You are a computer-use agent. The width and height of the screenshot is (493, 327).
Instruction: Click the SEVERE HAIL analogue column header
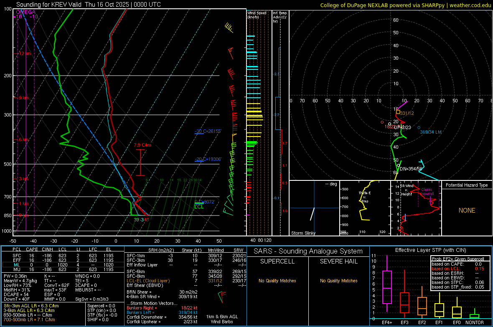pos(338,261)
